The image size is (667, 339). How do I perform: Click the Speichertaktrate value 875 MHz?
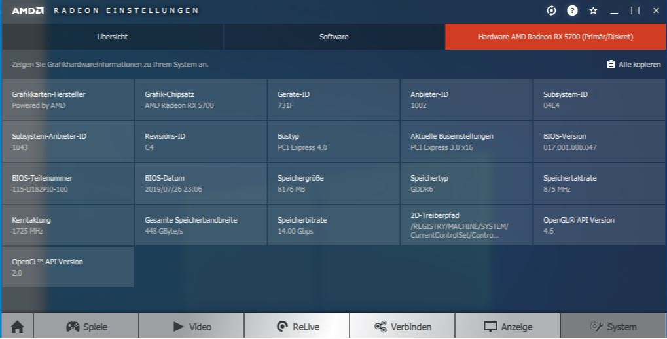tap(556, 189)
